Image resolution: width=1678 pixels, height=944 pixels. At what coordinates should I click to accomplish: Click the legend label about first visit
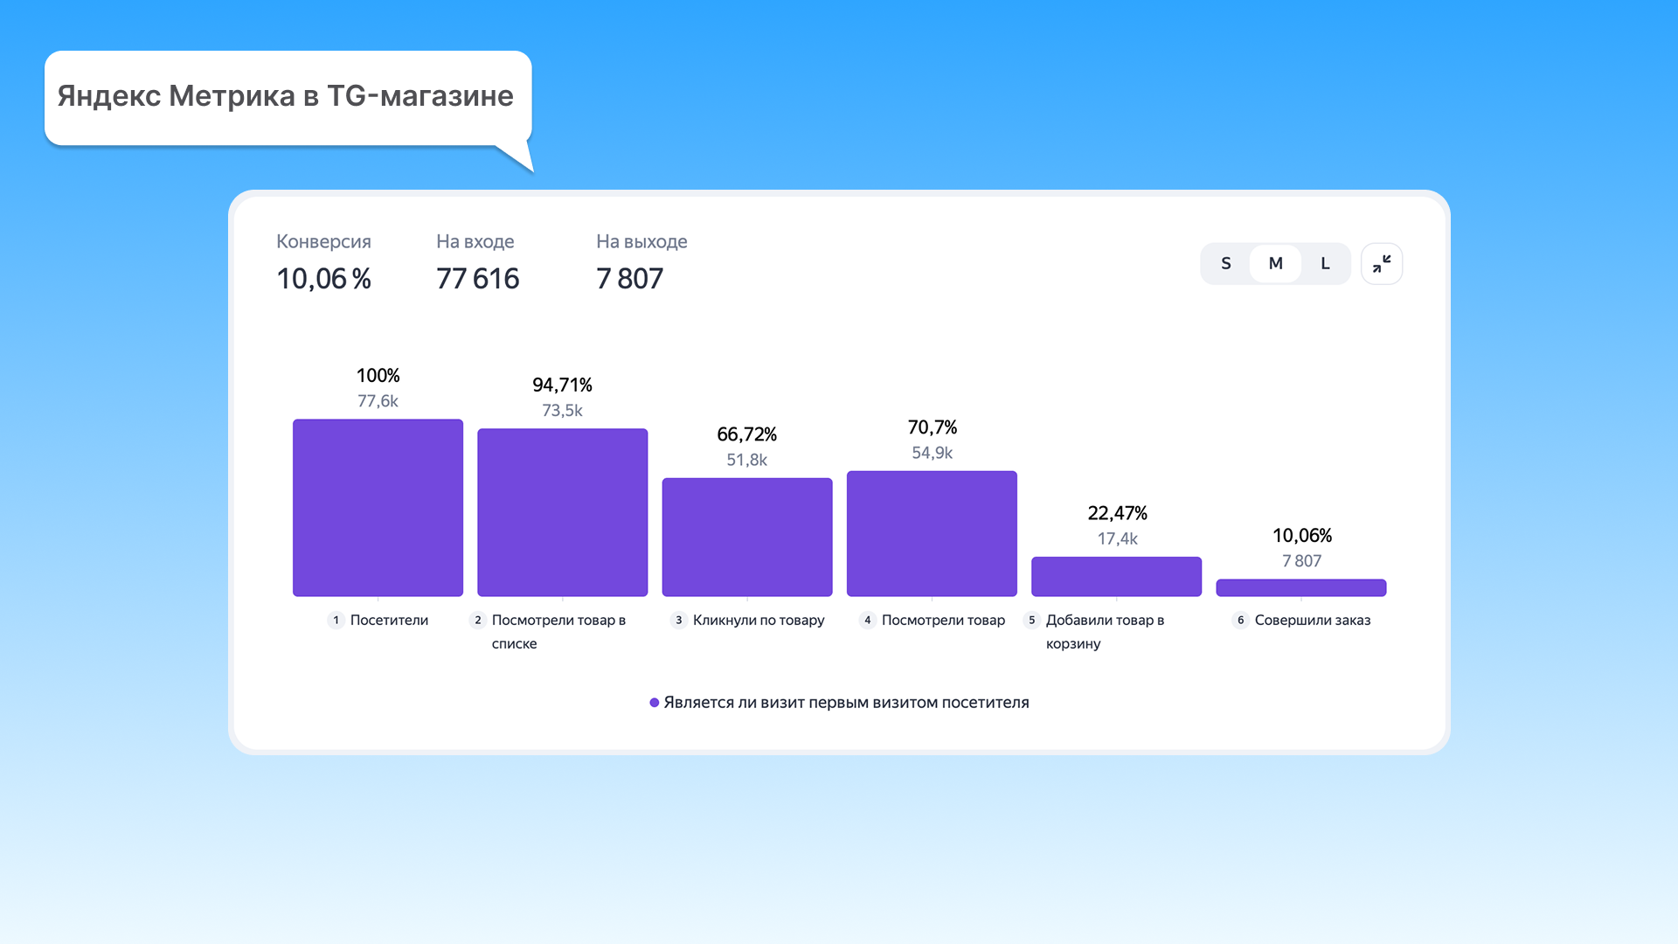click(x=846, y=703)
